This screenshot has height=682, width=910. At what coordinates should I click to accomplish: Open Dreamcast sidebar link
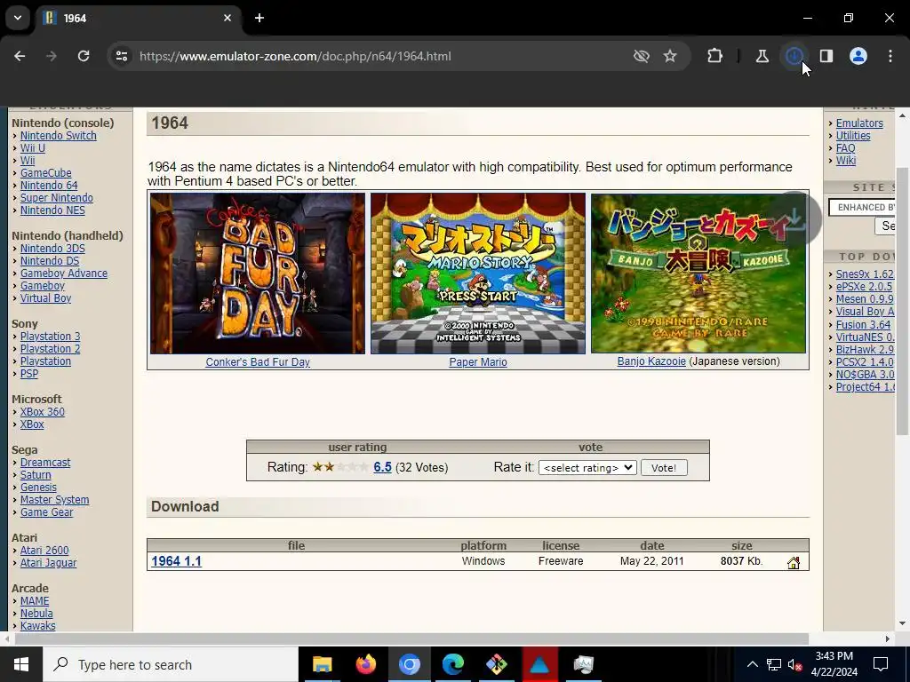[45, 462]
